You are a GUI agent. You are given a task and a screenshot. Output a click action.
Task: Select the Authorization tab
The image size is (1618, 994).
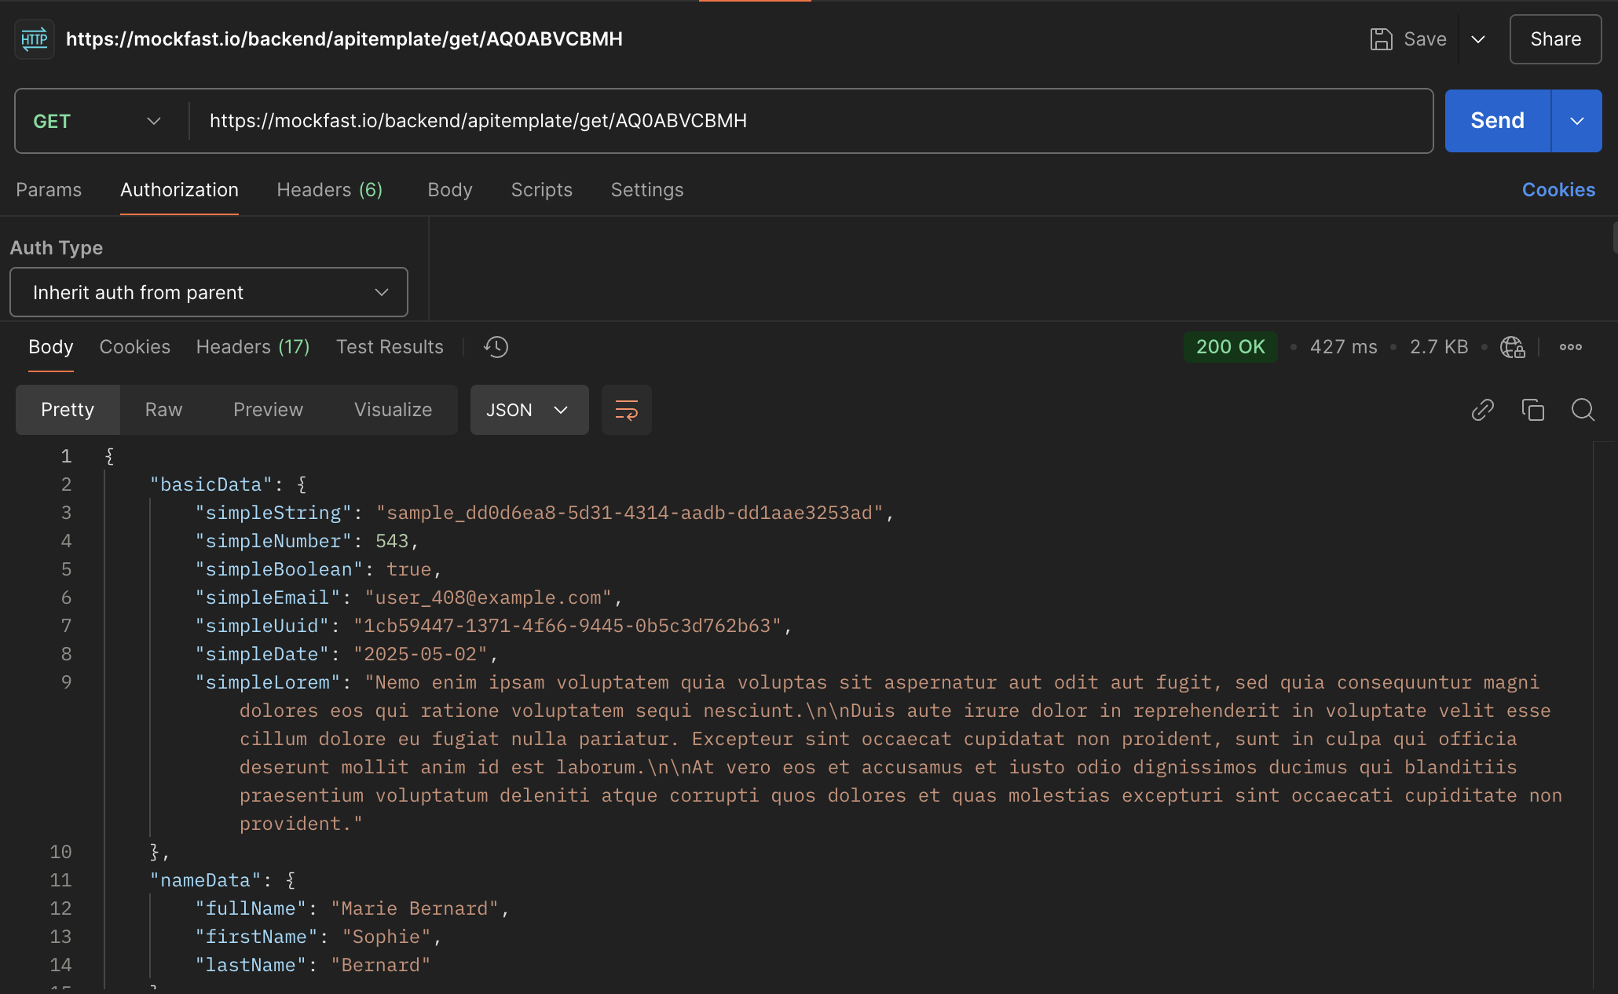(x=179, y=190)
